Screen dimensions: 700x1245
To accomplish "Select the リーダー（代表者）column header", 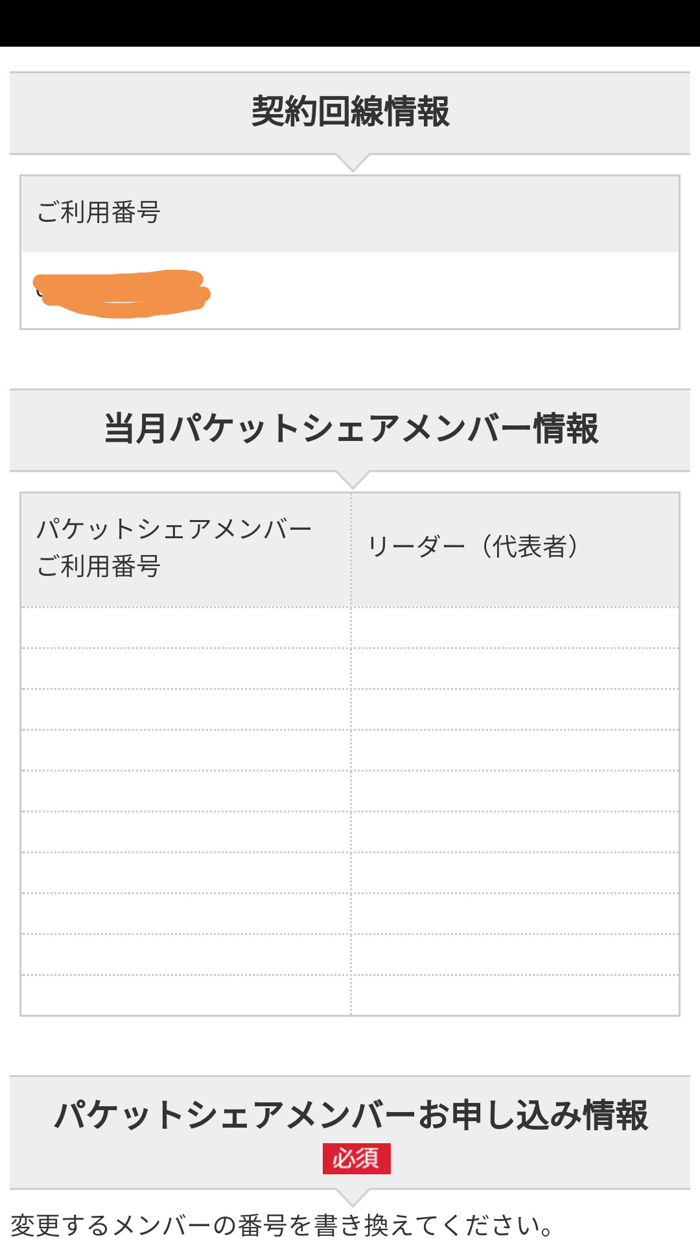I will pyautogui.click(x=515, y=549).
